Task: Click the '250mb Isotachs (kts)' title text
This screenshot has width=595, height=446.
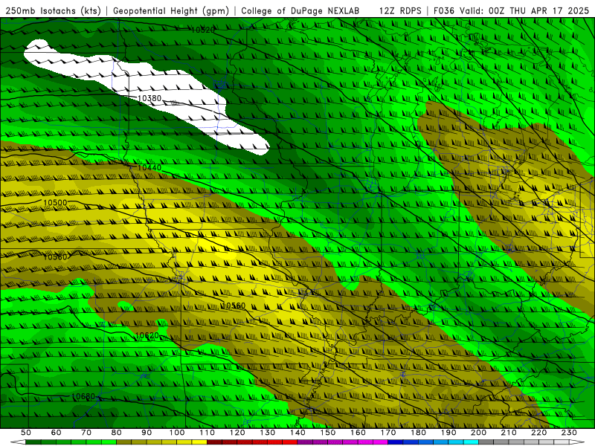Action: (x=53, y=10)
